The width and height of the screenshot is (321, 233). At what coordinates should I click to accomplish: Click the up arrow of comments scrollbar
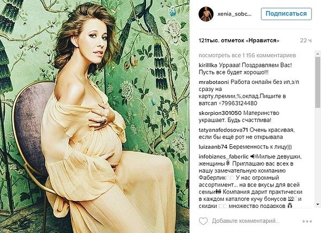pyautogui.click(x=317, y=54)
